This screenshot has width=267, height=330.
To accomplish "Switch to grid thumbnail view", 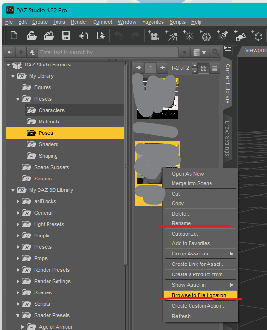I will pos(204,68).
